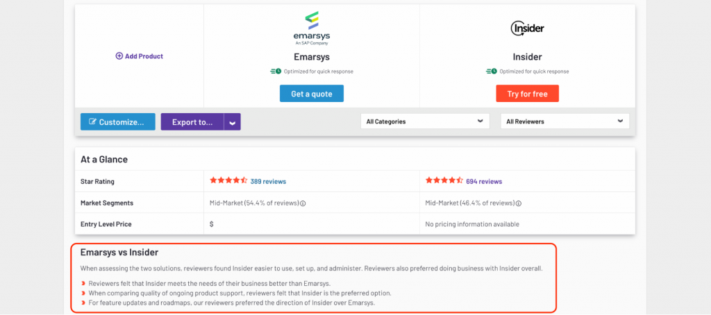Open the All Categories dropdown
Screen dimensions: 711x315
(x=424, y=121)
